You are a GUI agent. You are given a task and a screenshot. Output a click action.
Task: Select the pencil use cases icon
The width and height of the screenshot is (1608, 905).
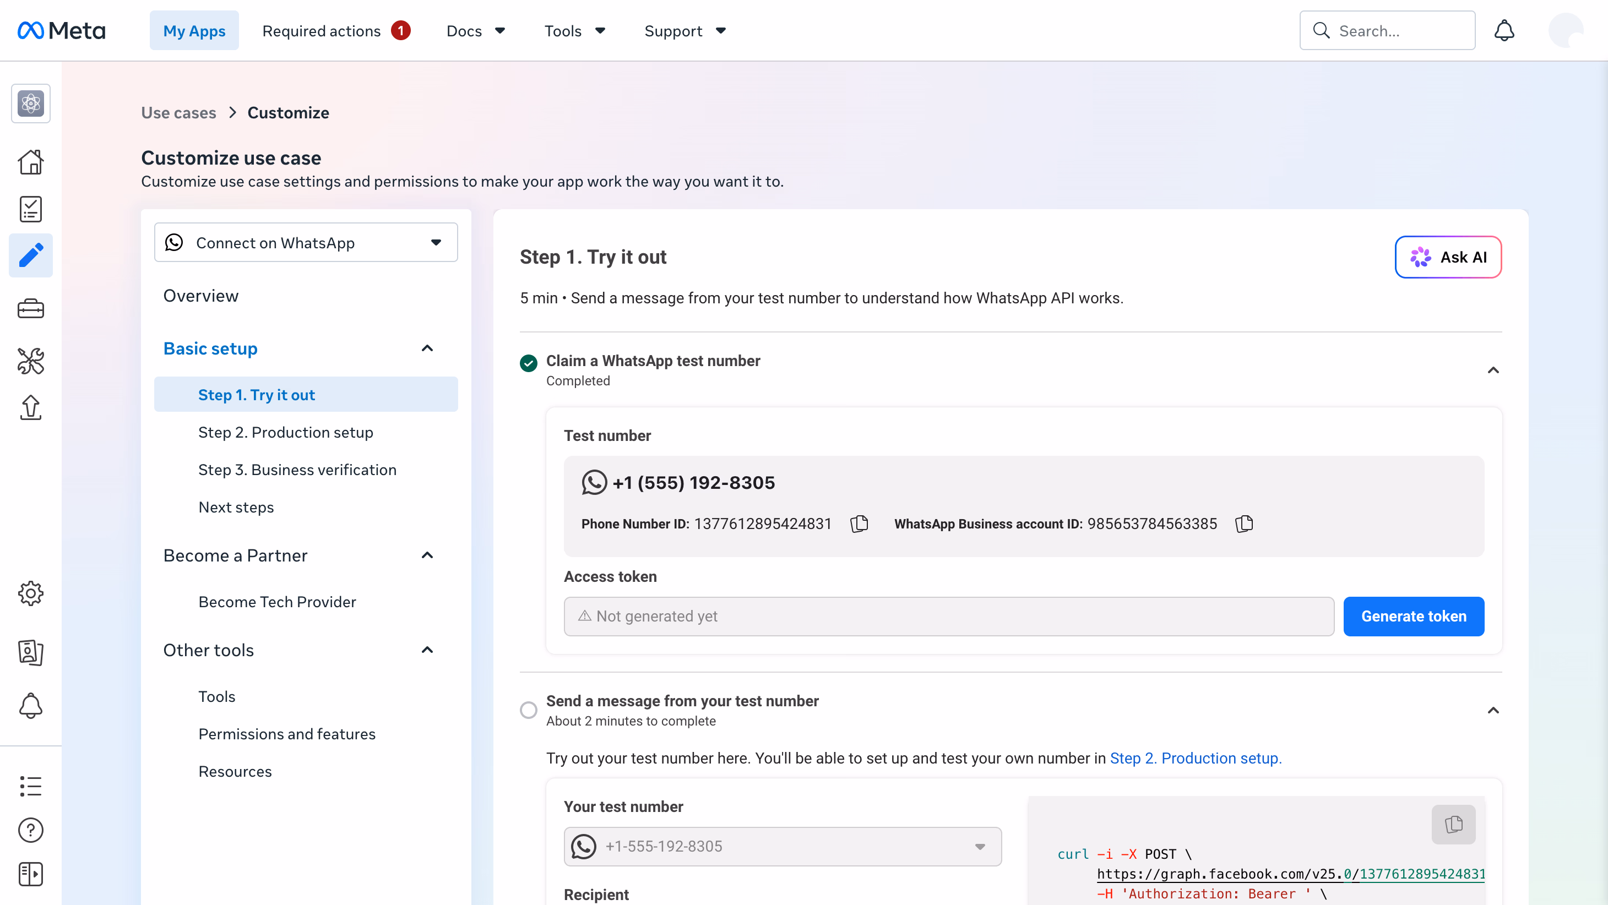[x=31, y=255]
